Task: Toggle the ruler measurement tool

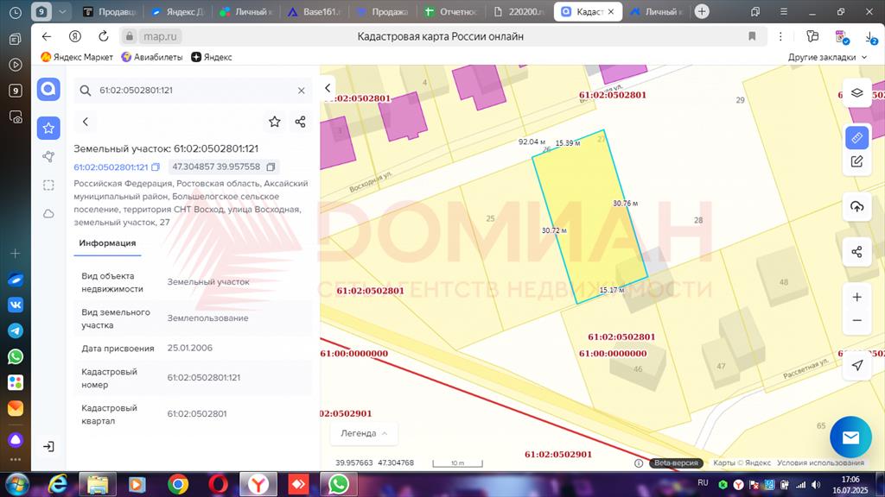Action: pos(856,138)
